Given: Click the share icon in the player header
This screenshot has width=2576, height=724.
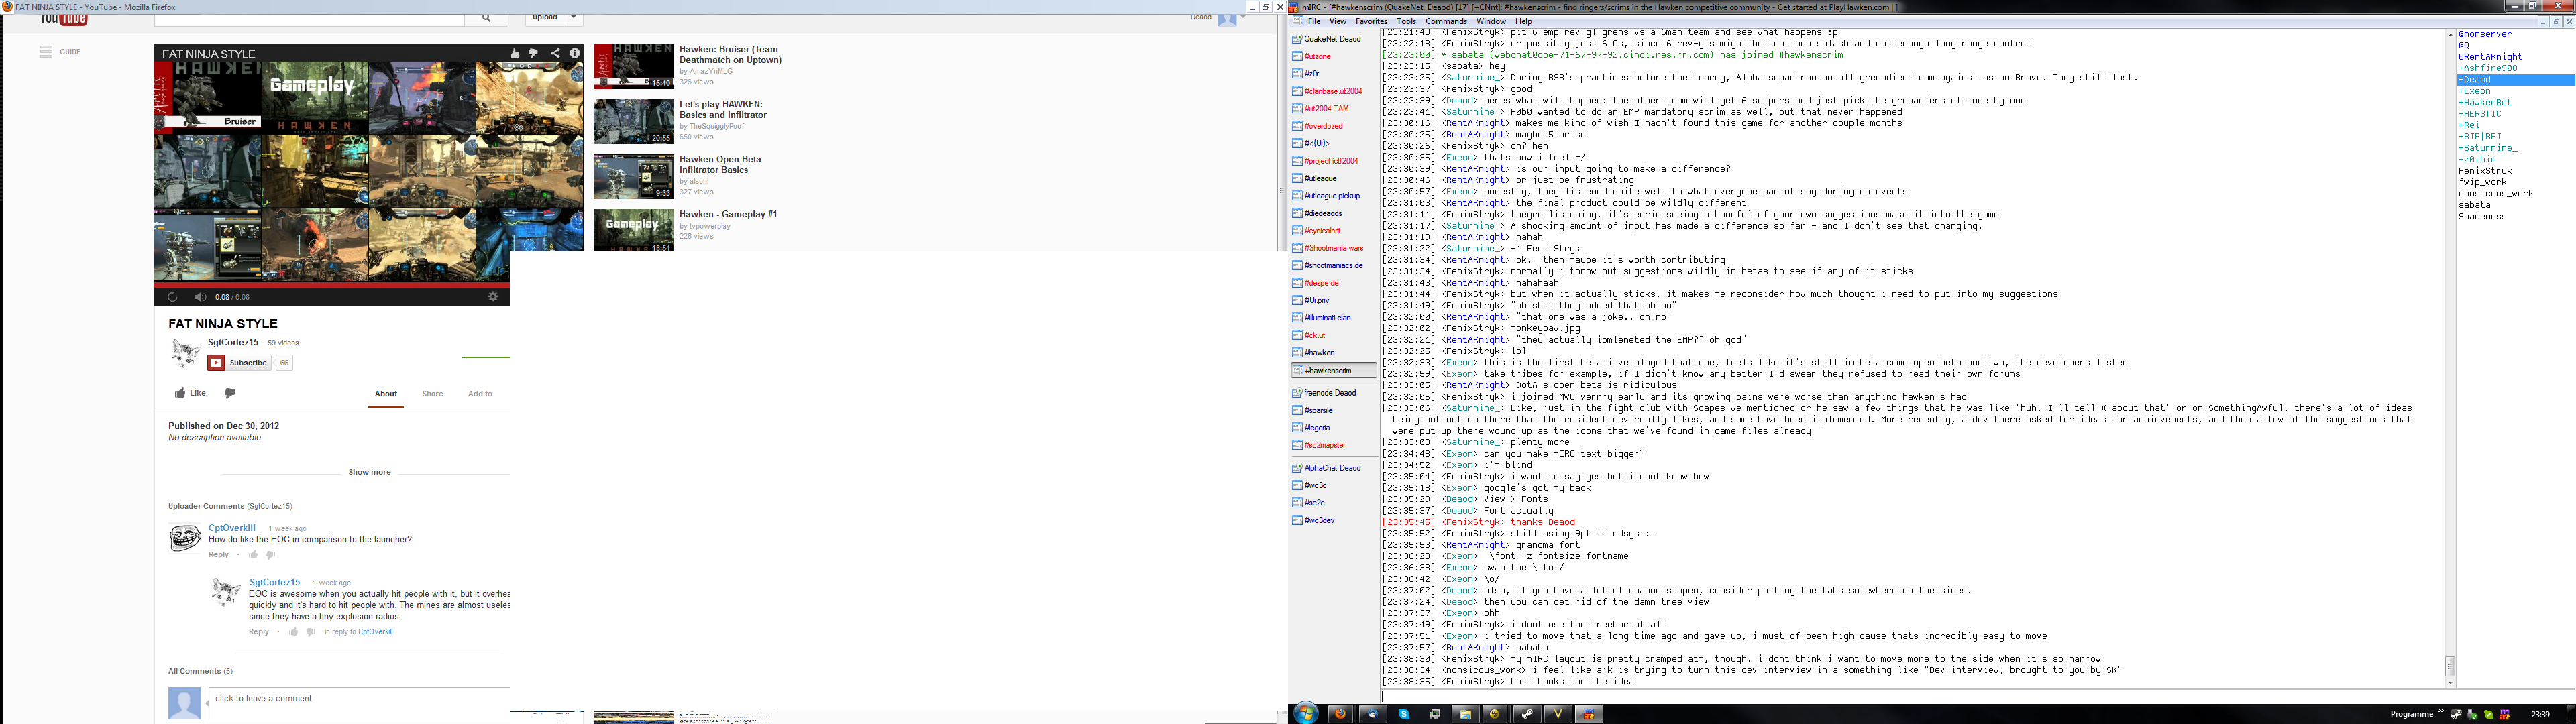Looking at the screenshot, I should 555,54.
